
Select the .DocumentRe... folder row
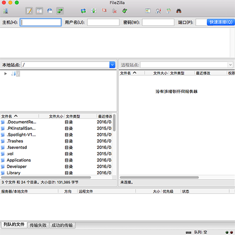(x=56, y=122)
